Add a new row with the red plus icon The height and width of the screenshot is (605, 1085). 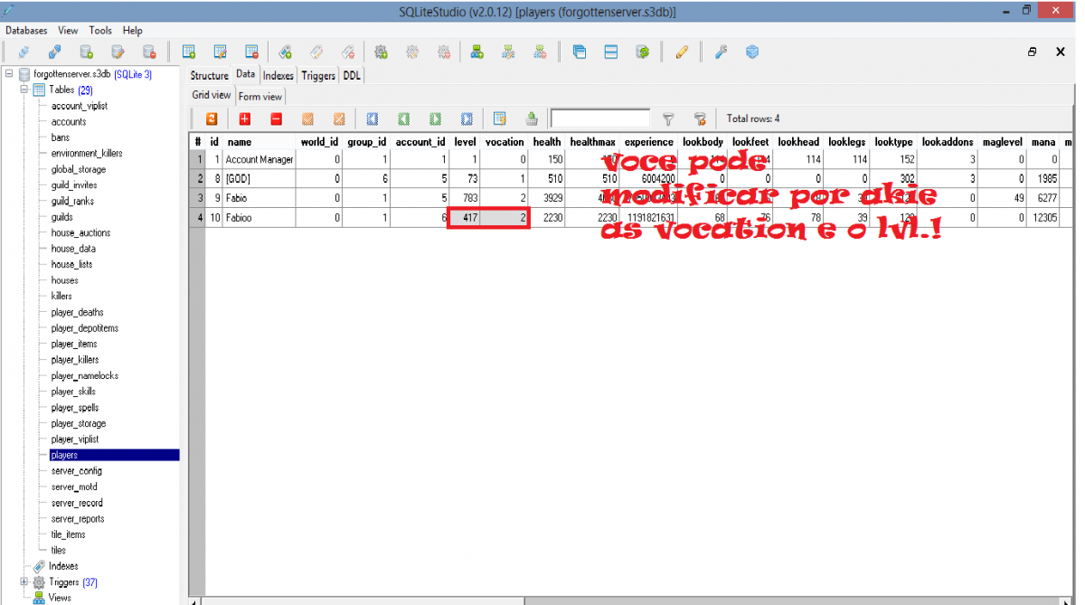click(x=245, y=118)
